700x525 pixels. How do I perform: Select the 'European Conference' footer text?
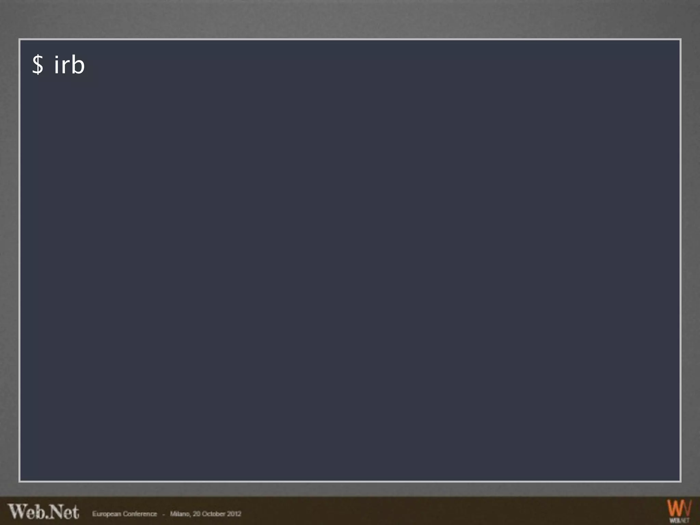124,514
